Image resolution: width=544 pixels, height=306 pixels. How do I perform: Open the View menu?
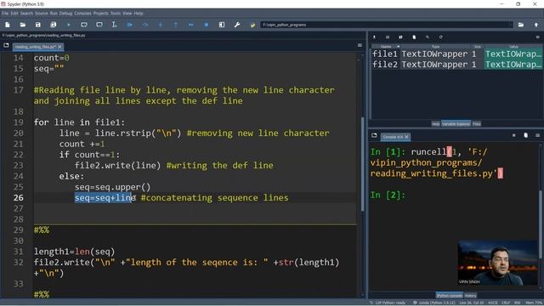click(127, 14)
